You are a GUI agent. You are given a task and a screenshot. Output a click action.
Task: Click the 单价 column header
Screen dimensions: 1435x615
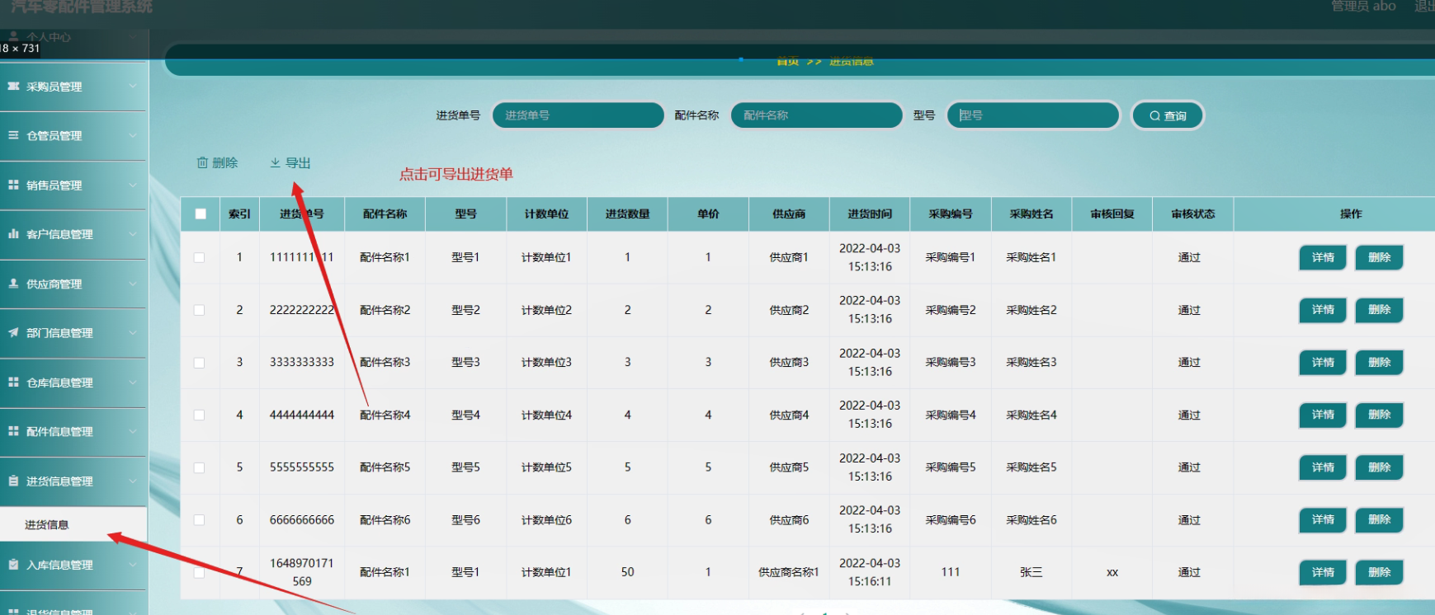(x=708, y=214)
